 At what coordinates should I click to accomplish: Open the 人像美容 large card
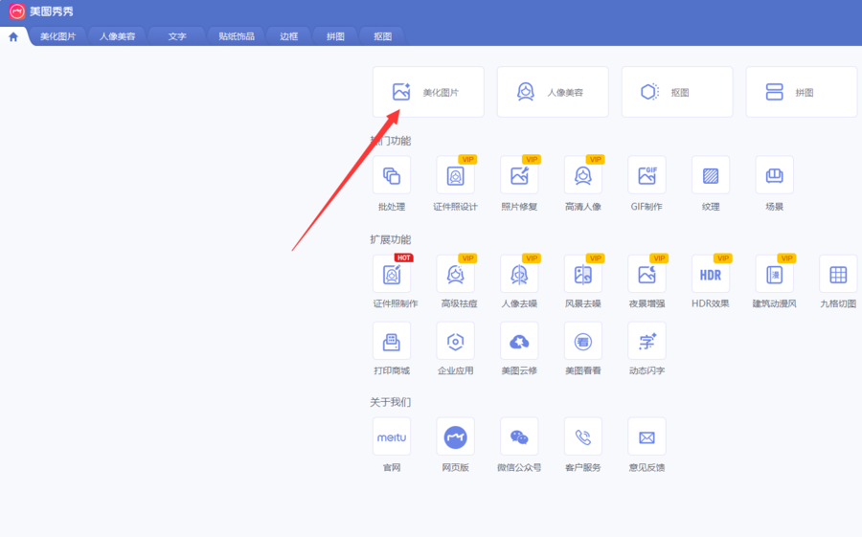pos(553,92)
